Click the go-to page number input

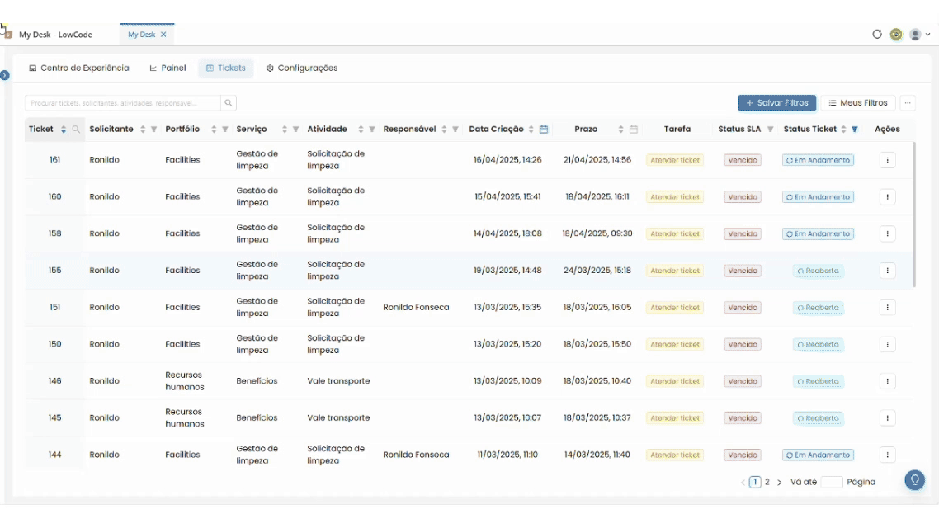click(x=831, y=482)
